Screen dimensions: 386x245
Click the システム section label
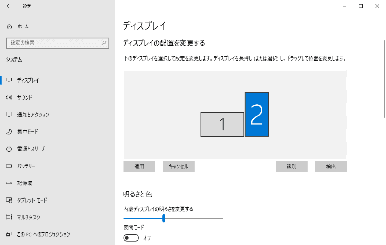pos(14,60)
